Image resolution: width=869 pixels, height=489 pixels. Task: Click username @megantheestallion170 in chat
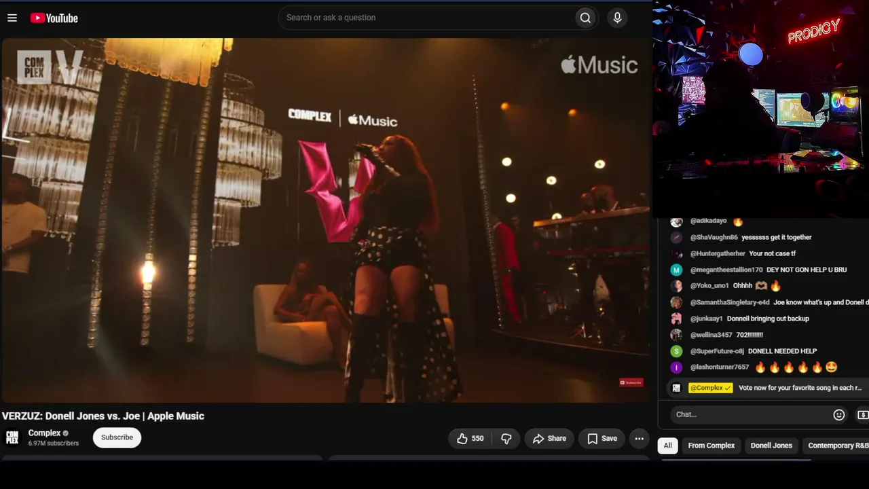(x=726, y=270)
